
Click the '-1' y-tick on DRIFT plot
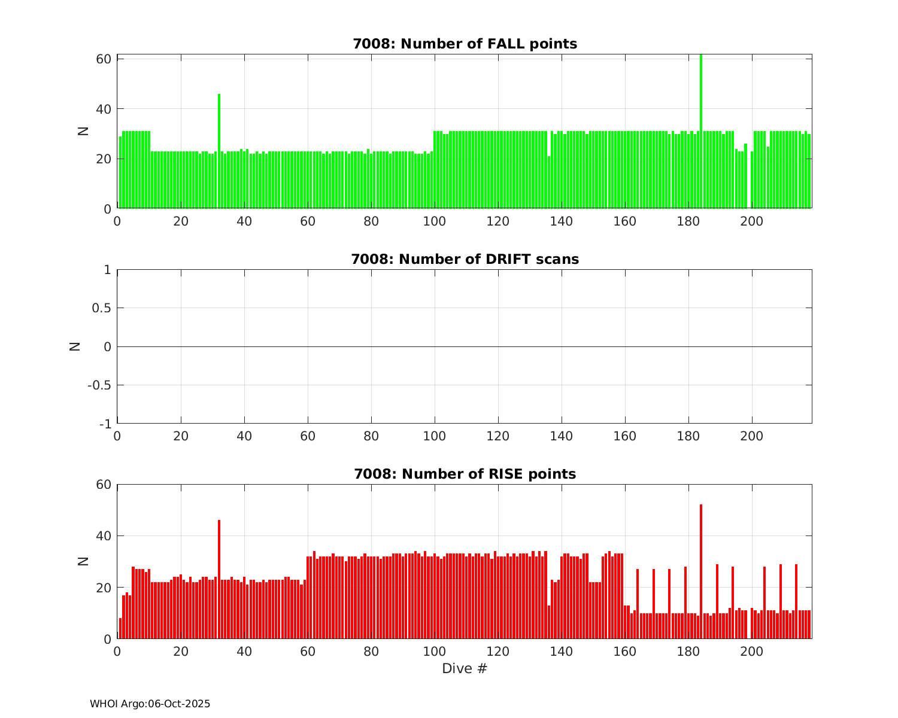tap(105, 424)
